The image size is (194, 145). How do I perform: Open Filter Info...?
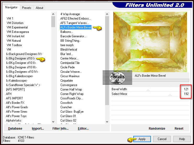[60, 129]
